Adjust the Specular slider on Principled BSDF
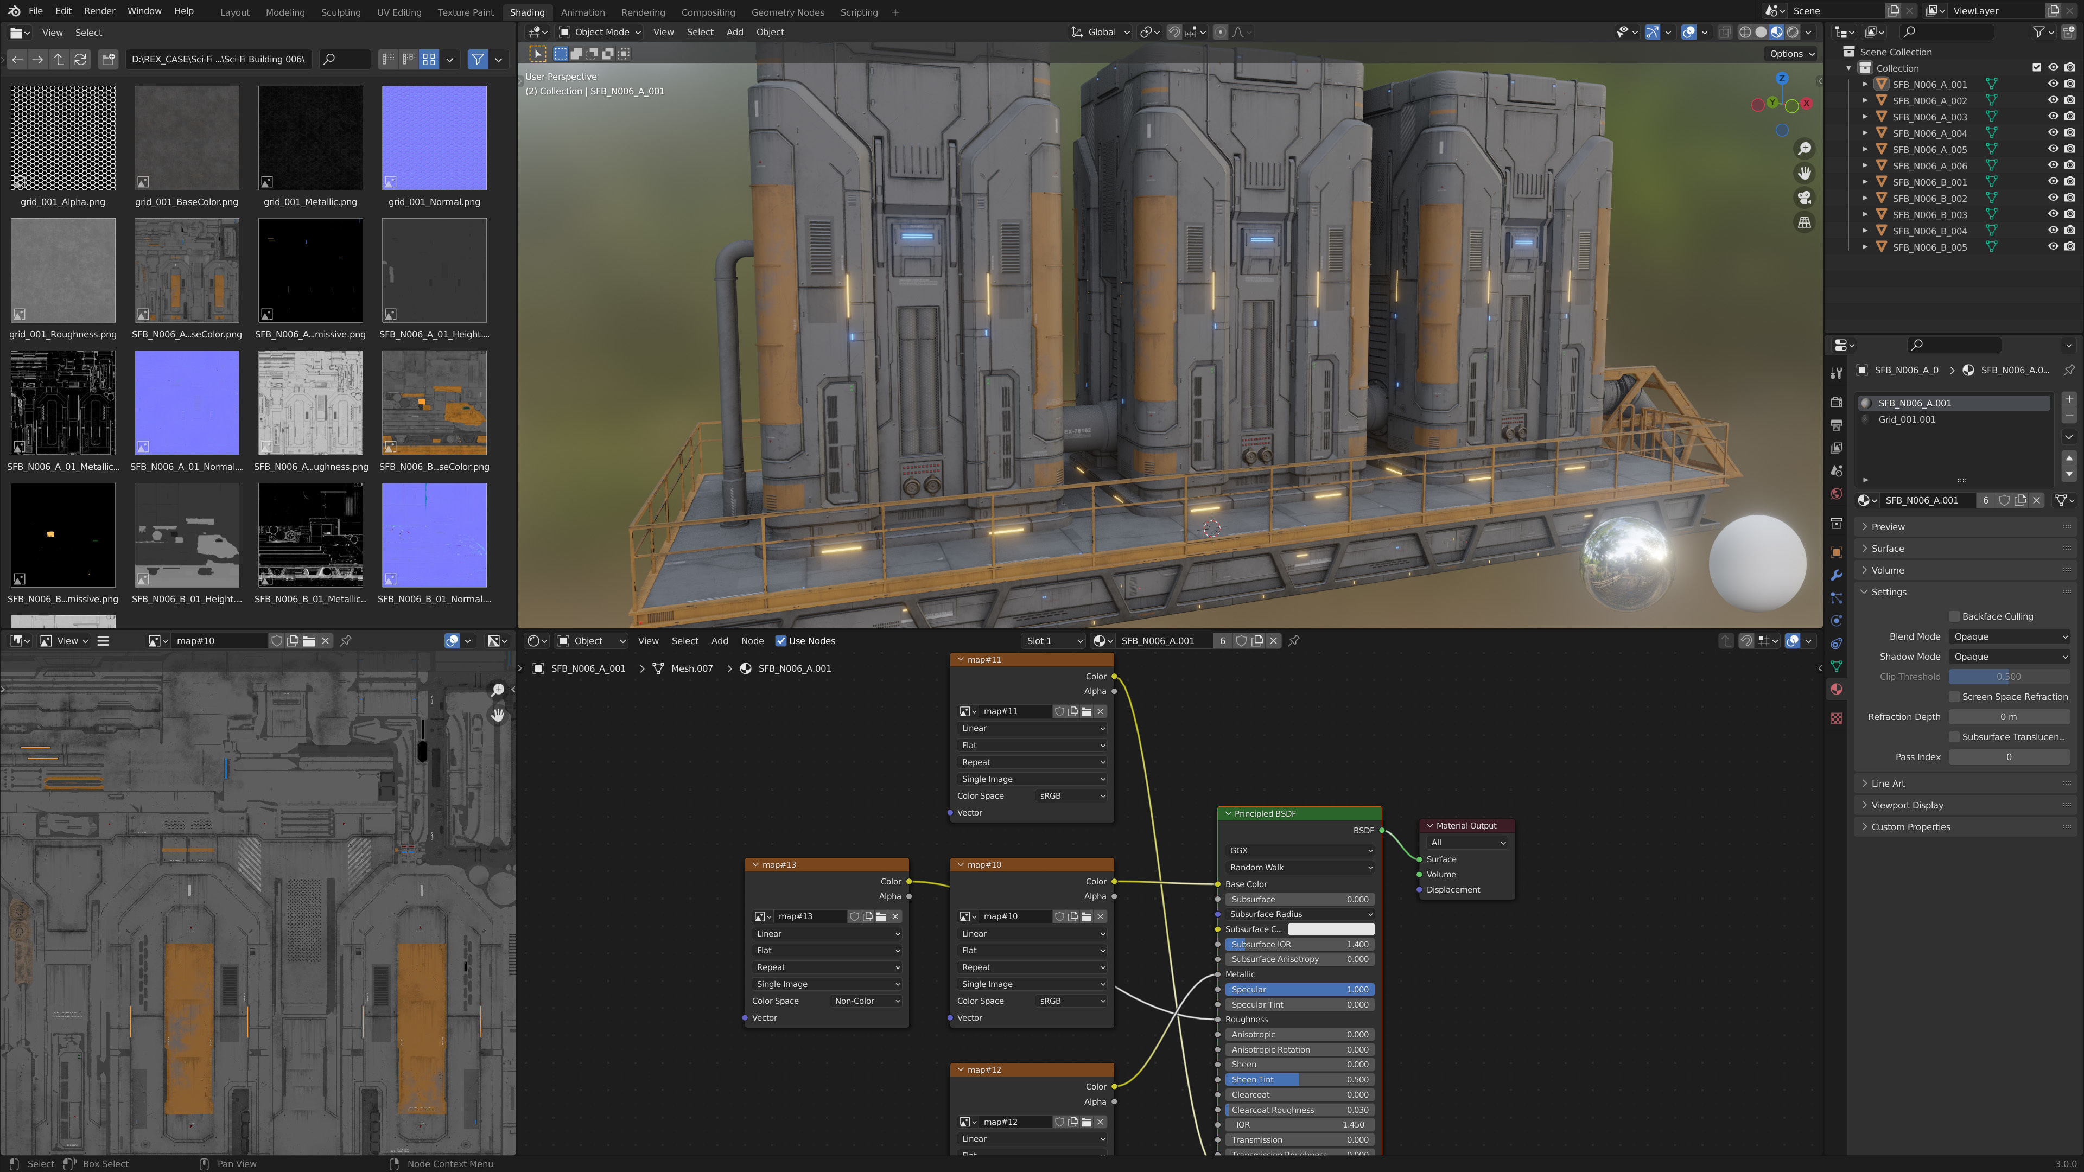Viewport: 2084px width, 1172px height. pyautogui.click(x=1299, y=989)
